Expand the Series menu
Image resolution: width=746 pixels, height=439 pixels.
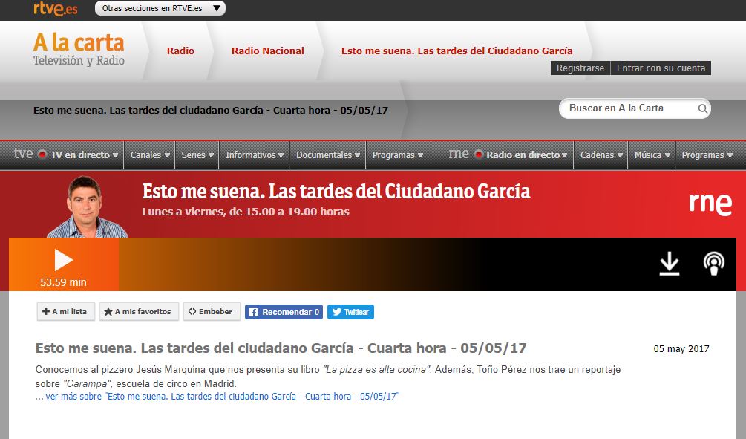coord(197,155)
